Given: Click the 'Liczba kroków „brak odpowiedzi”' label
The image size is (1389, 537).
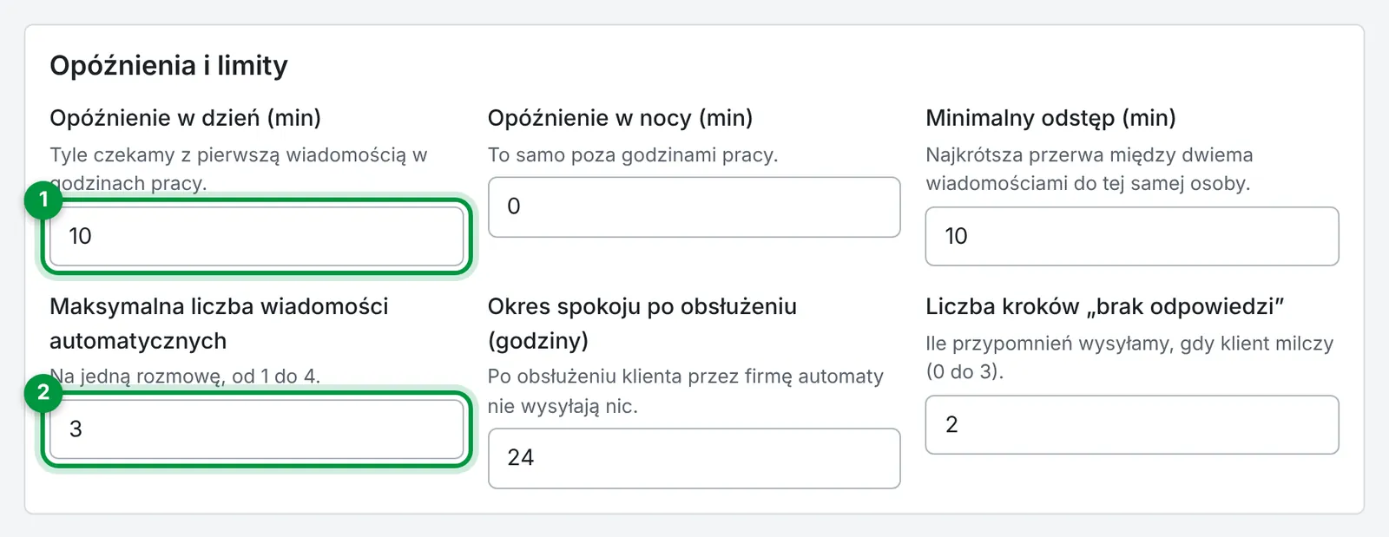Looking at the screenshot, I should click(1104, 306).
